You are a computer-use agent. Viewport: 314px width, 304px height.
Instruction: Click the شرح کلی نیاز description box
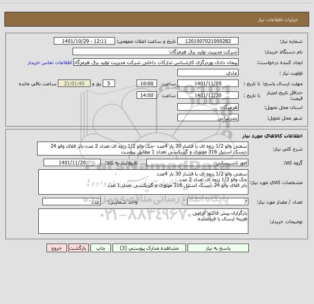(x=143, y=149)
